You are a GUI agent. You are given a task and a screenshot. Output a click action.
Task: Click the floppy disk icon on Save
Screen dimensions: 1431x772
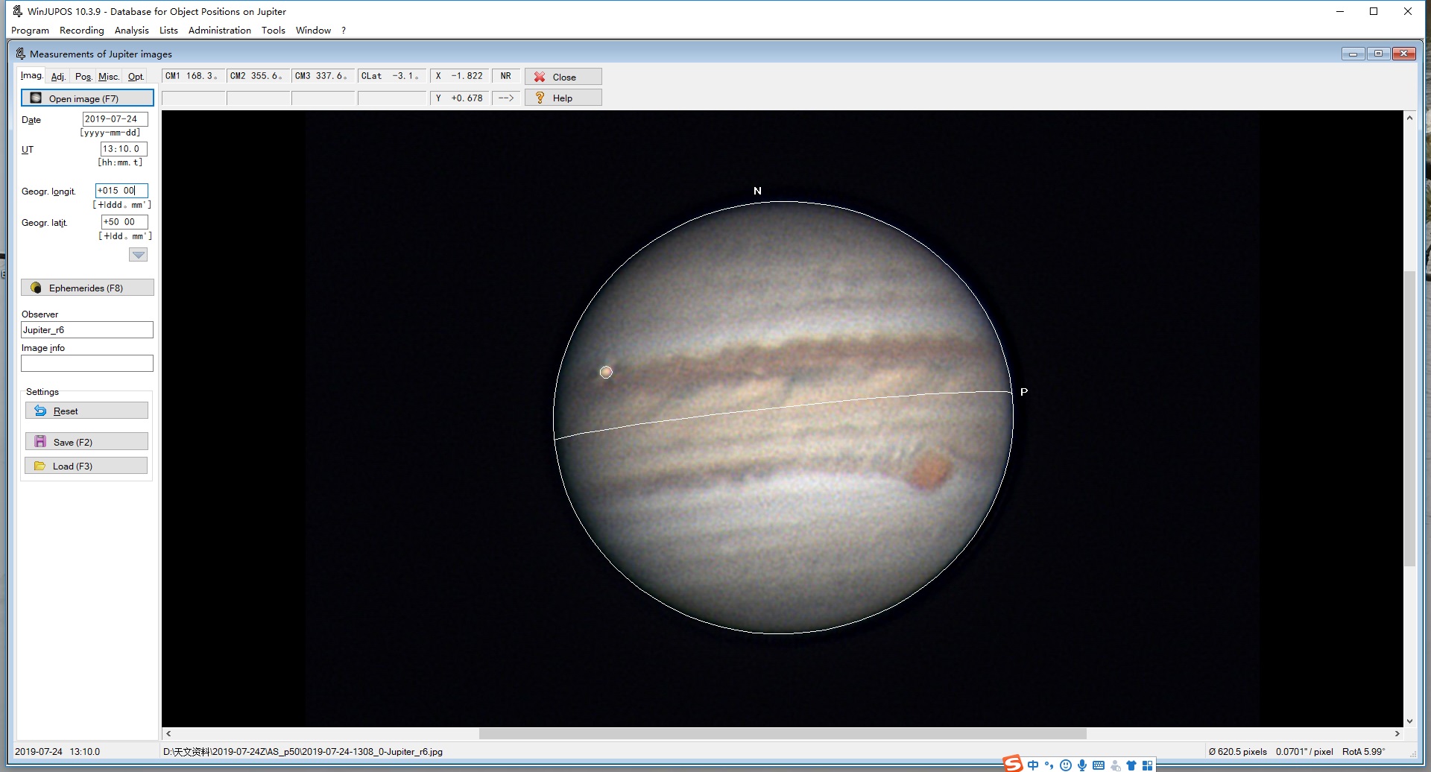click(x=40, y=442)
